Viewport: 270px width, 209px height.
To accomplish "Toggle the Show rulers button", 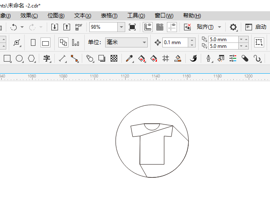I will (148, 27).
